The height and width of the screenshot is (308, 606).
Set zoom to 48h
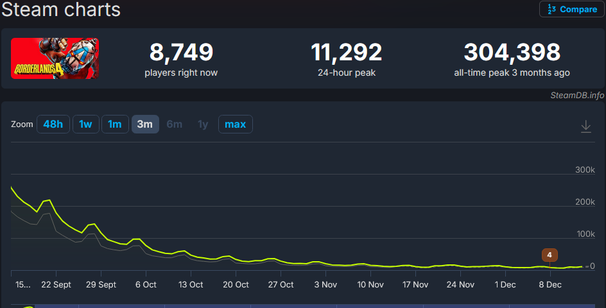click(x=53, y=124)
